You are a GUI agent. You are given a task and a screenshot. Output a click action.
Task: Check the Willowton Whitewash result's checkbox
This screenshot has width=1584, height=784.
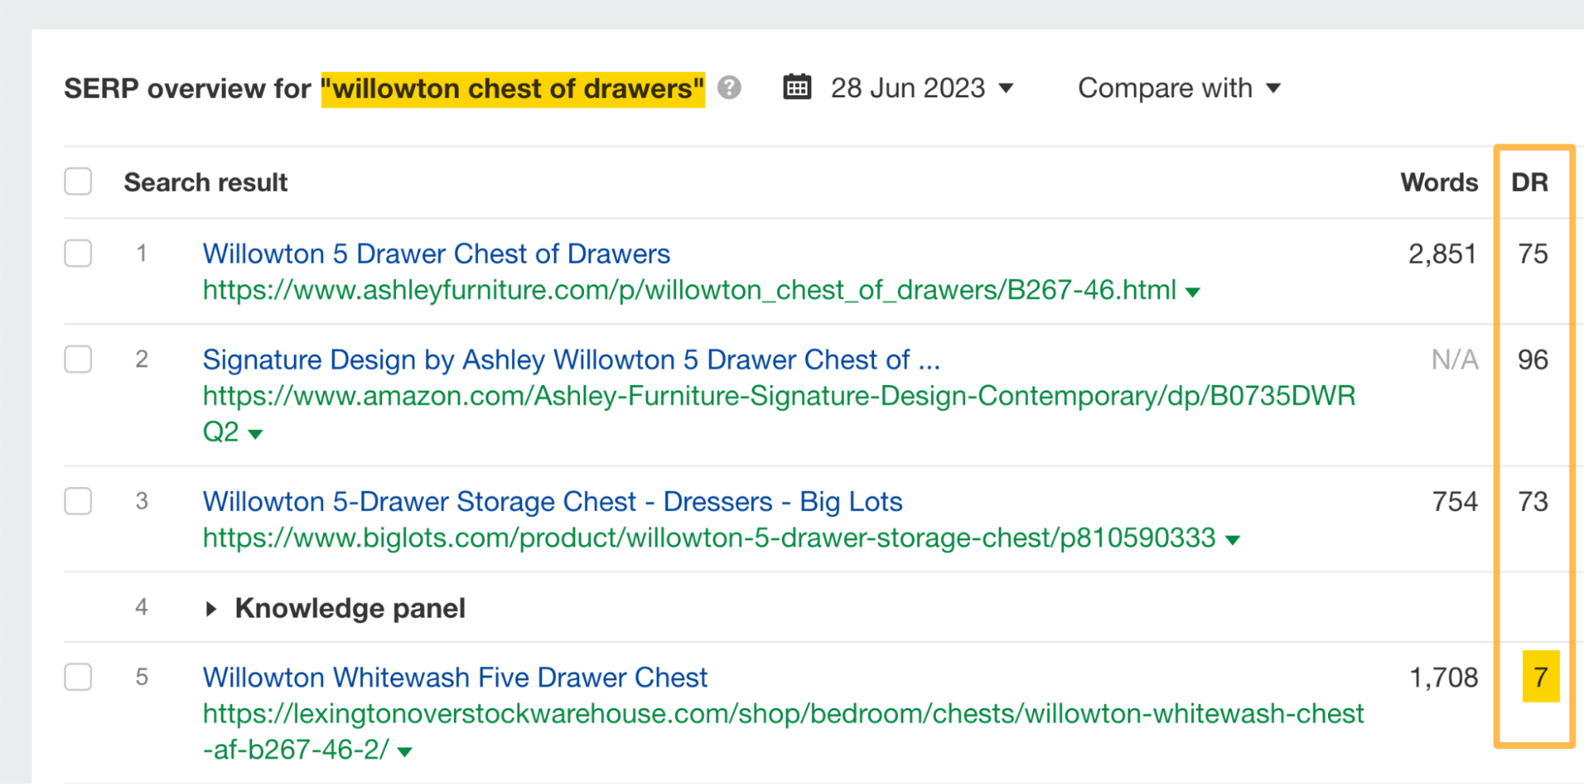(x=78, y=678)
